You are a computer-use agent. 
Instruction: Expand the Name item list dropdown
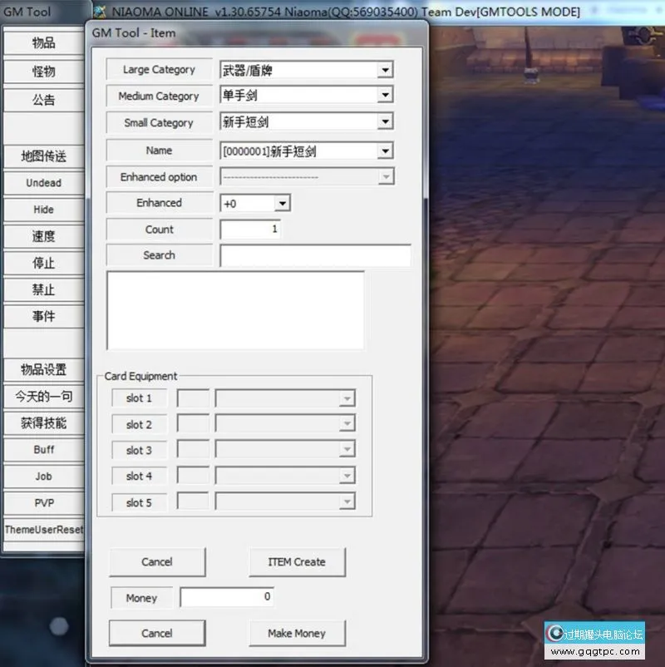[386, 150]
